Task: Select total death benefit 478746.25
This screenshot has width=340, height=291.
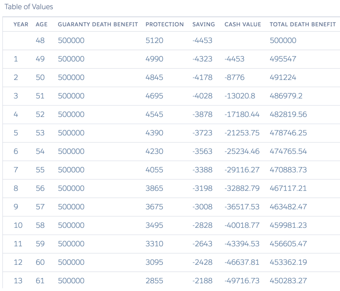Action: pos(288,133)
